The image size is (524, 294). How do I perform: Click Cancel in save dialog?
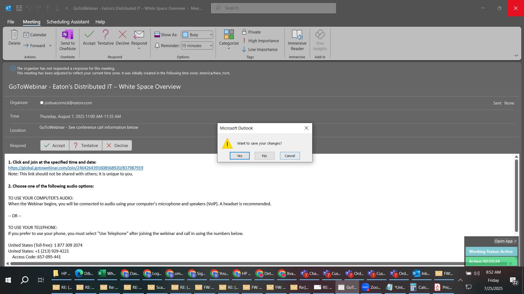tap(290, 156)
